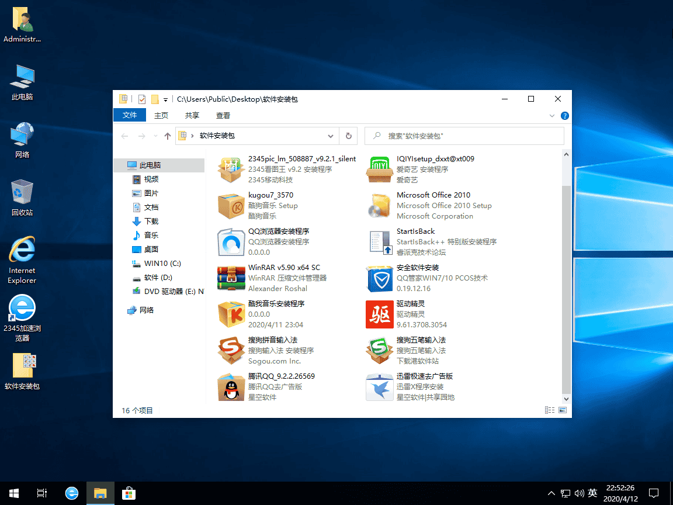The image size is (673, 505).
Task: Select the 搜狗拼音输入法 installer icon
Action: click(x=231, y=351)
